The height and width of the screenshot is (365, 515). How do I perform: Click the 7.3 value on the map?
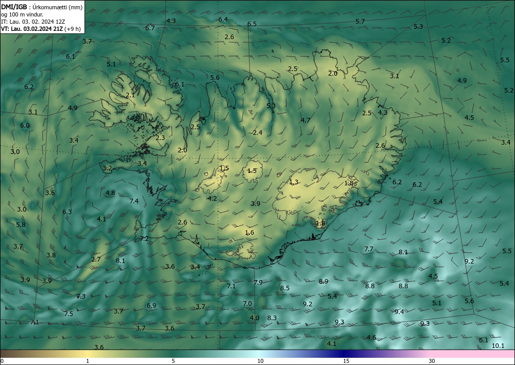tap(81, 297)
